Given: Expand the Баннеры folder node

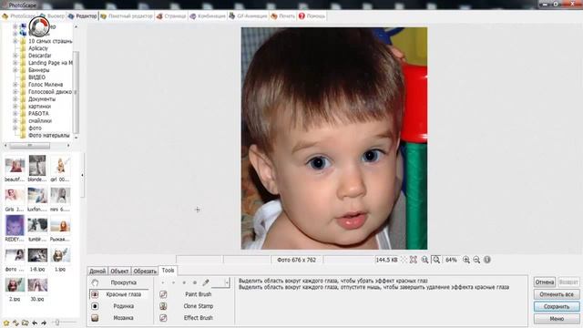Looking at the screenshot, I should (x=15, y=70).
